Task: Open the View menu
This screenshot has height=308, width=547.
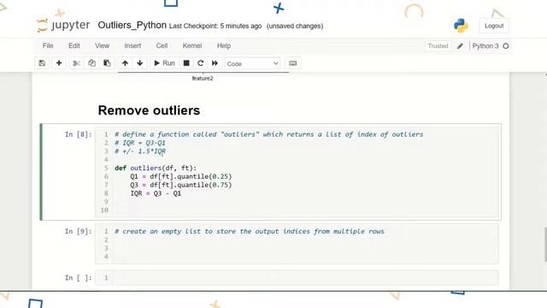Action: coord(103,45)
